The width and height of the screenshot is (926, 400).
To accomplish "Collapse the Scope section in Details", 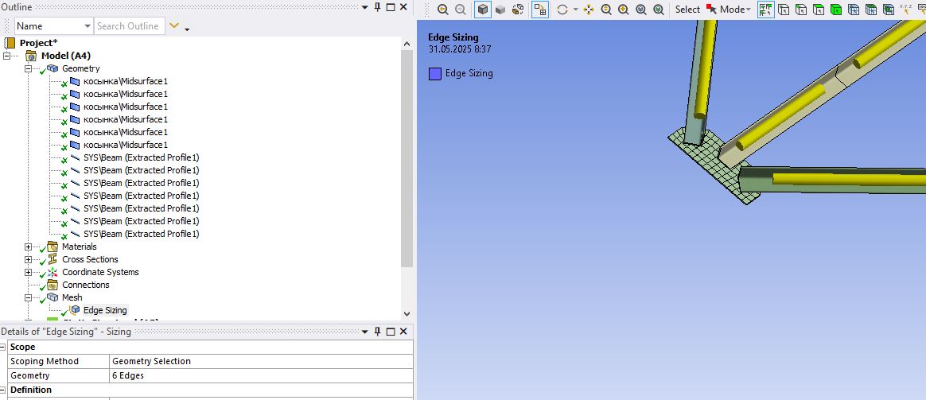I will coord(3,347).
